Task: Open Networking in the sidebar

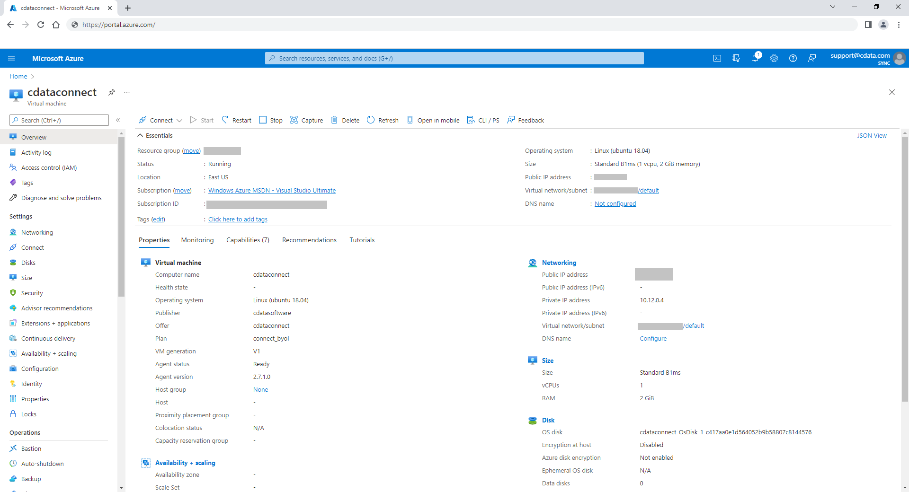Action: (x=37, y=232)
